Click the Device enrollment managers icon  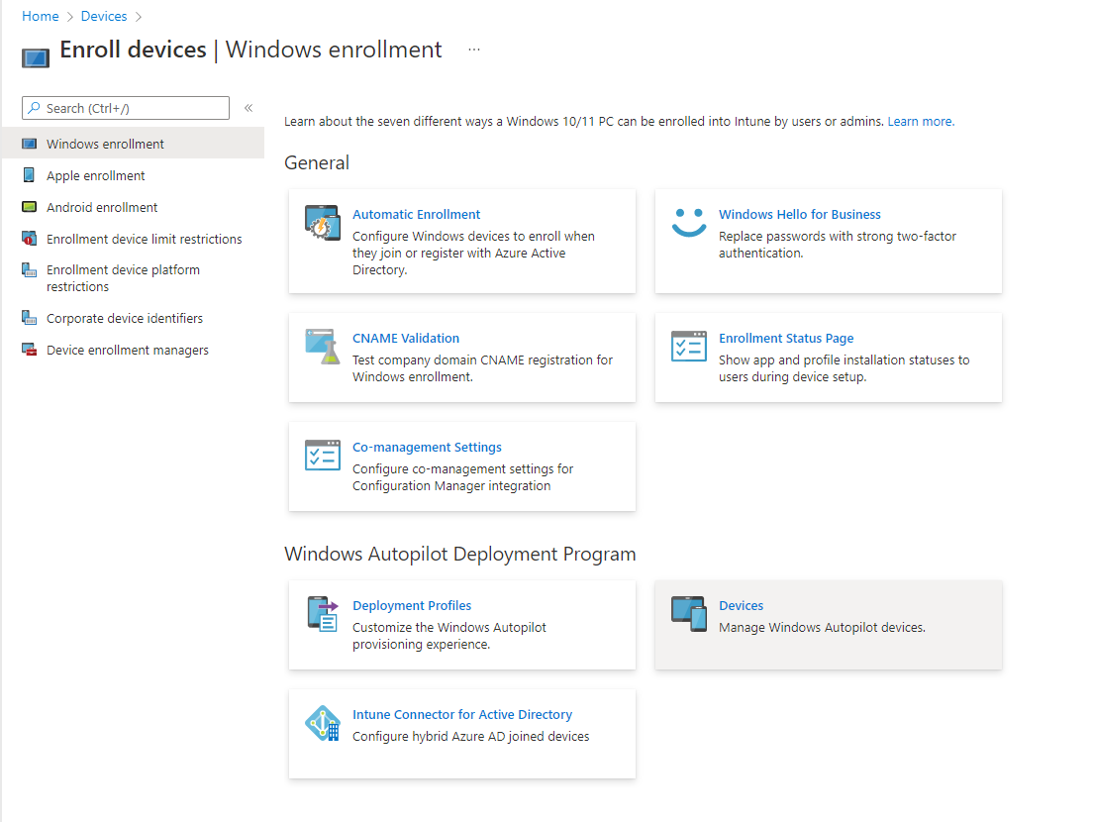click(30, 350)
